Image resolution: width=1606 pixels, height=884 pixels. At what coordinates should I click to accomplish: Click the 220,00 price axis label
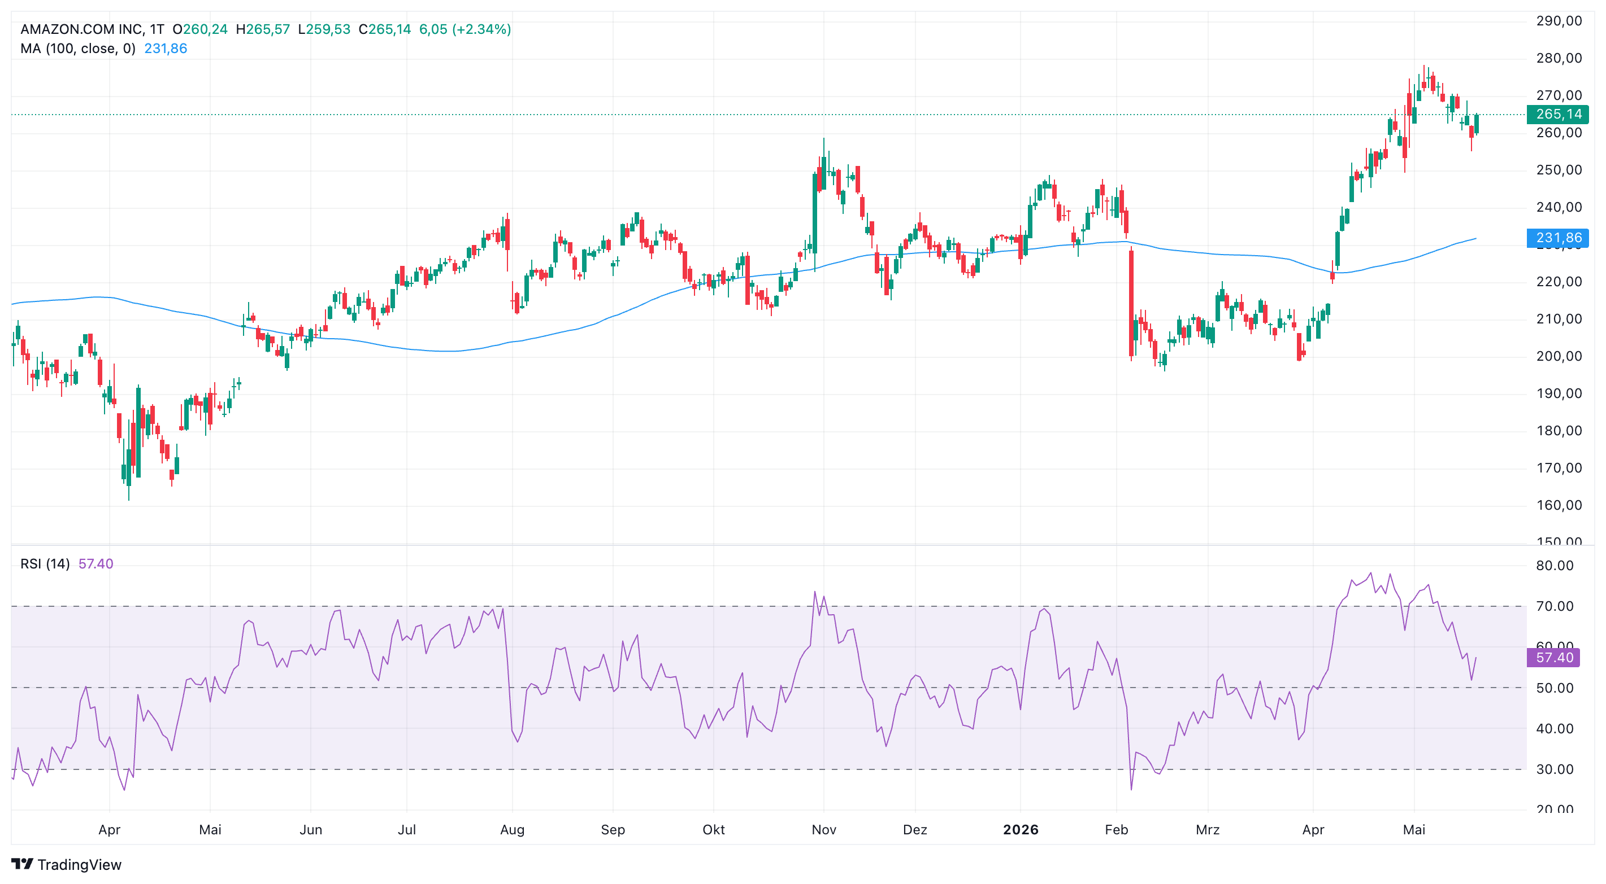1559,282
